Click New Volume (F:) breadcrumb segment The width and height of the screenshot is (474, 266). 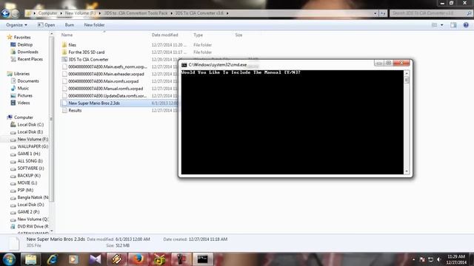pos(80,13)
